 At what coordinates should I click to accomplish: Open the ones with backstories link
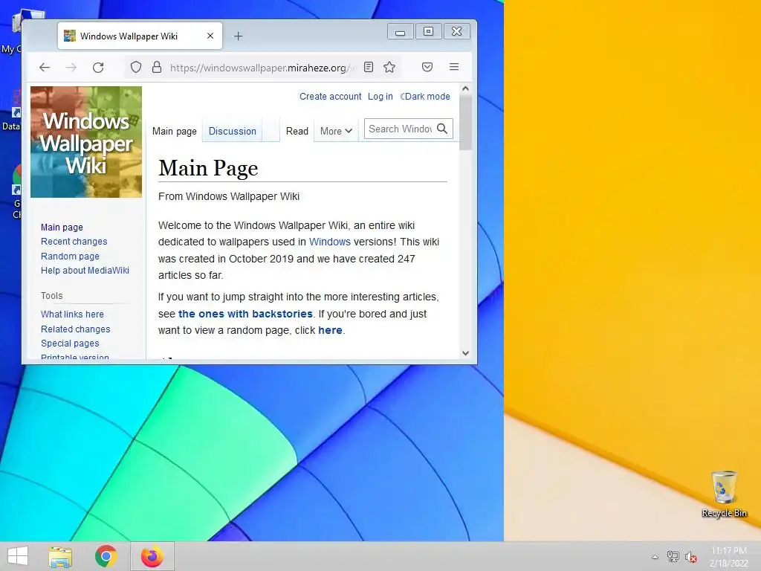[x=245, y=314]
